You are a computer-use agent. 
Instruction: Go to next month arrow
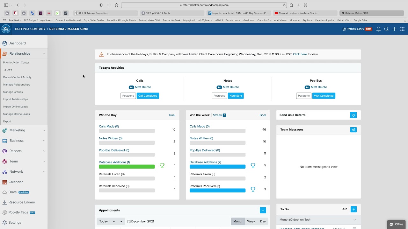click(x=121, y=221)
